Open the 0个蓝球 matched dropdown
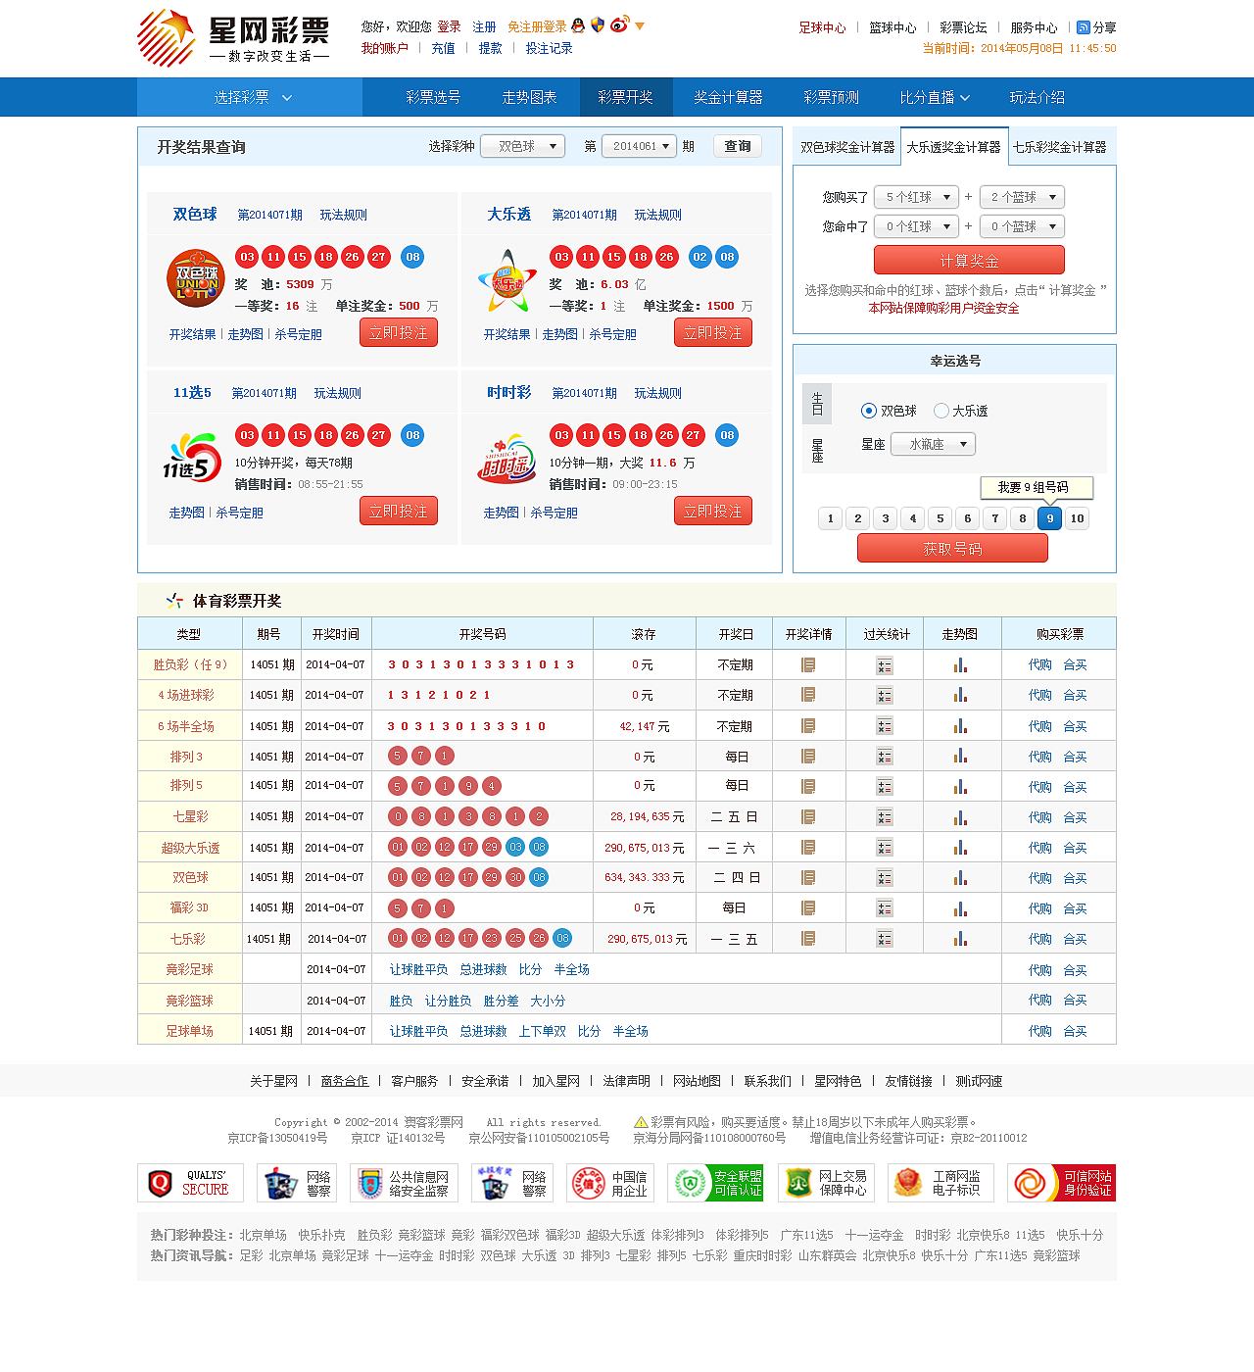Viewport: 1254px width, 1372px height. [1023, 226]
